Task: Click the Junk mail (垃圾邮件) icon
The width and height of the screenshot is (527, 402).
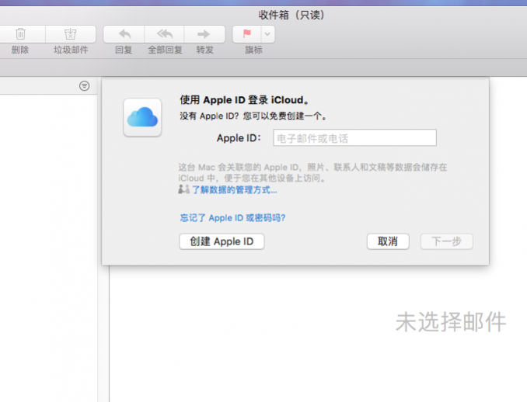Action: [71, 34]
